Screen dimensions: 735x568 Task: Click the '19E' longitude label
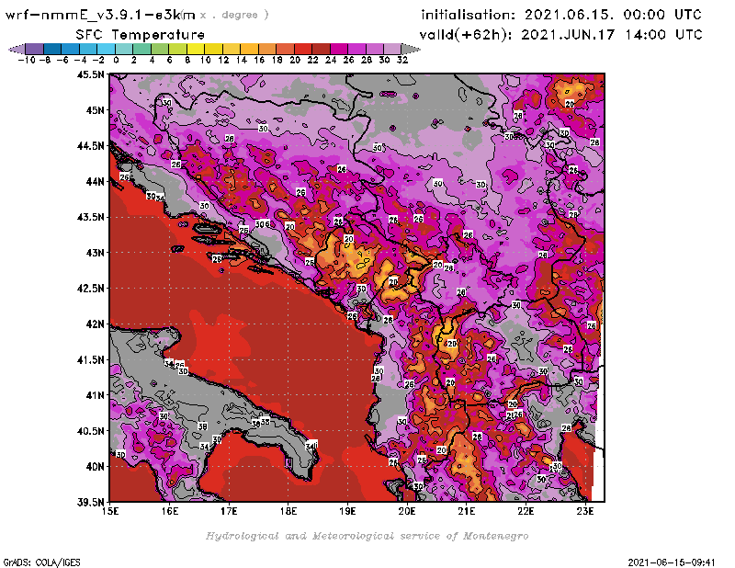click(x=347, y=511)
